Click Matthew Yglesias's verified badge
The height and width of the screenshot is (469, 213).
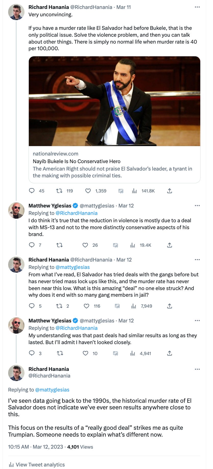pyautogui.click(x=75, y=206)
